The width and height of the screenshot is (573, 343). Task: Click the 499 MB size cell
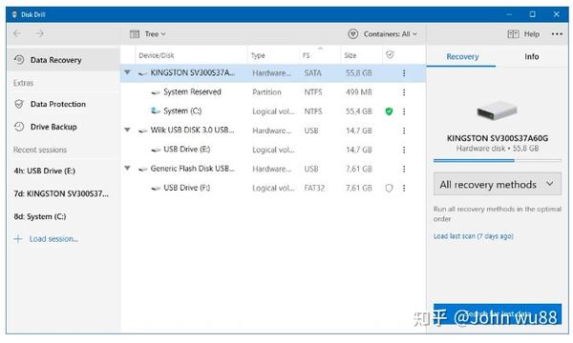[359, 92]
